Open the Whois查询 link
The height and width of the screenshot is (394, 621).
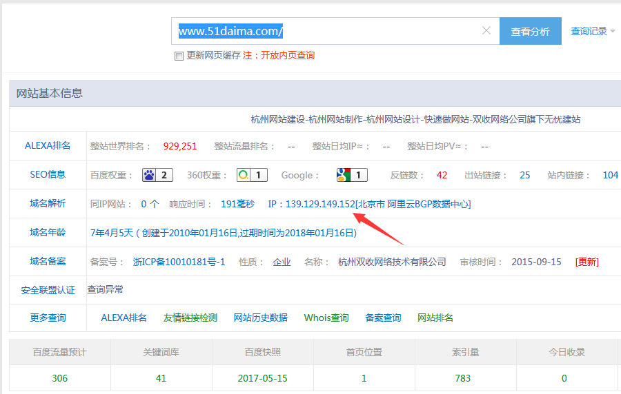coord(326,318)
